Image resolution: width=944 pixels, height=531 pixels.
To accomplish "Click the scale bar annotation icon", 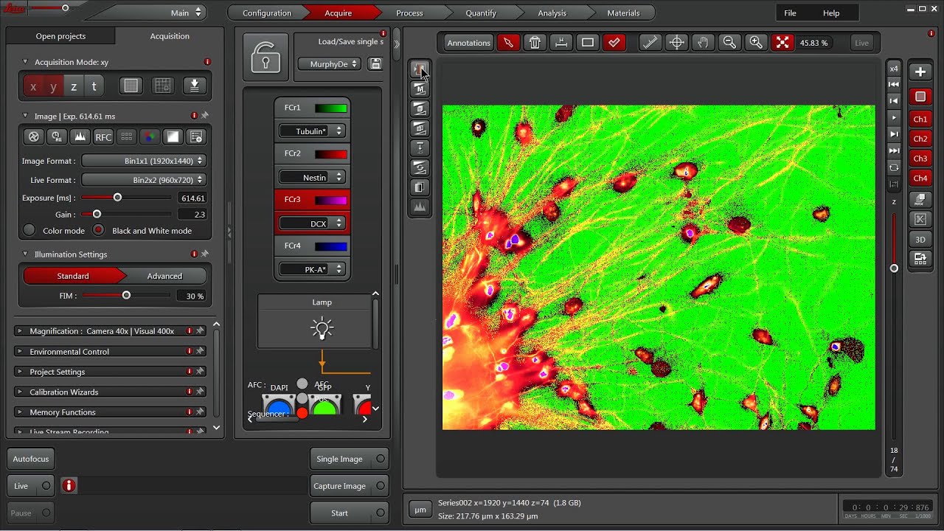I will pyautogui.click(x=561, y=43).
